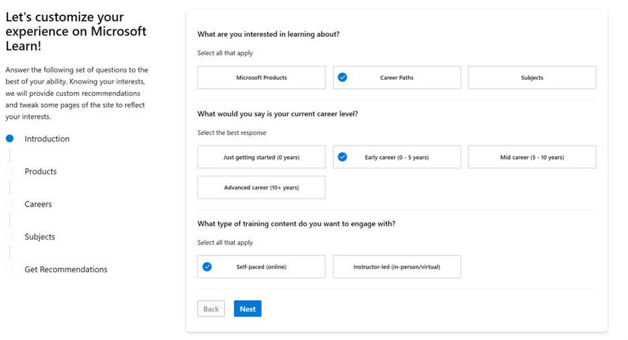The width and height of the screenshot is (628, 340).
Task: Open the Get Recommendations step label
Action: (66, 270)
